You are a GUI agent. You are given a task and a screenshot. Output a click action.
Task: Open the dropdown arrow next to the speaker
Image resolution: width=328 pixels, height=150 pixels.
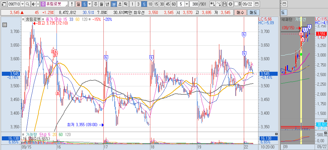[38, 4]
